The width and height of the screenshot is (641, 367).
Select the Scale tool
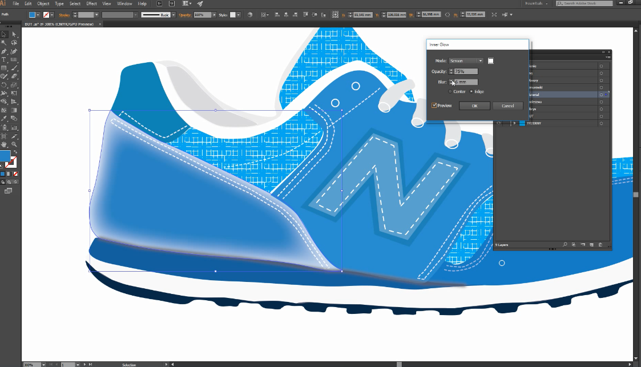point(14,85)
